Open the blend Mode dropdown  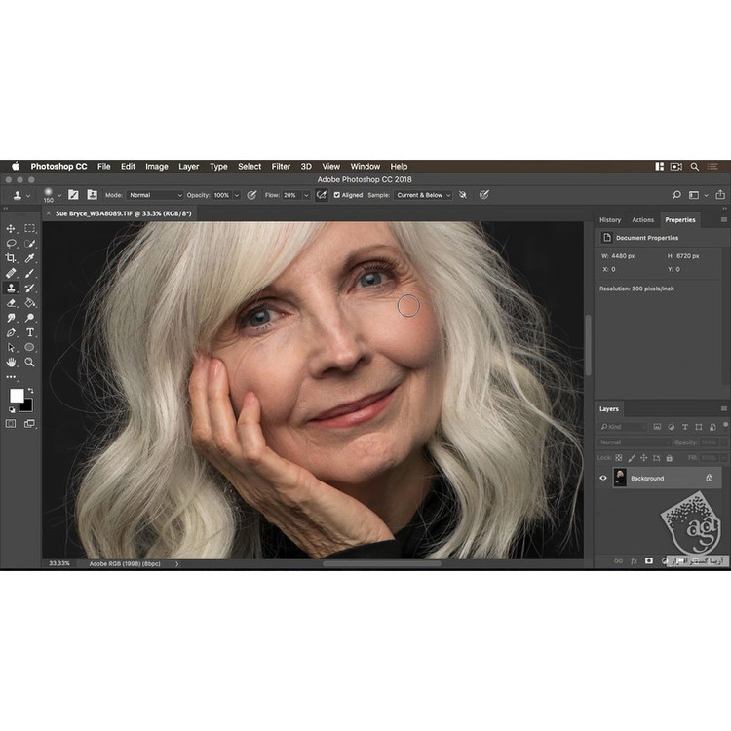click(156, 195)
